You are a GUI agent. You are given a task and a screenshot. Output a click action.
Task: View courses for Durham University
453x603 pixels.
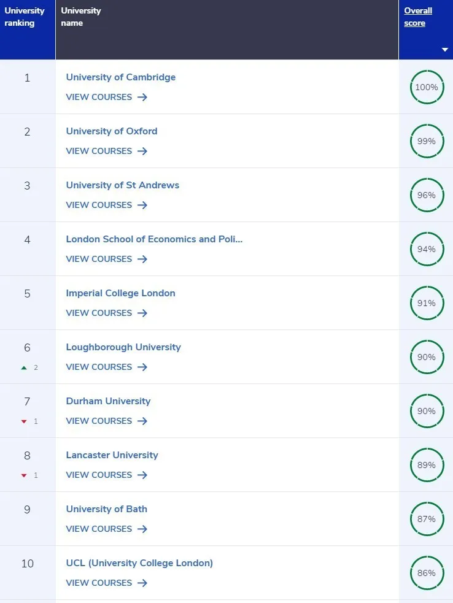(x=106, y=421)
